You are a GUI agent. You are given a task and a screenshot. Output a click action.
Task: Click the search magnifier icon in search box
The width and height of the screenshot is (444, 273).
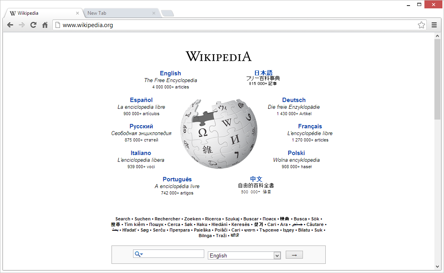pos(138,254)
